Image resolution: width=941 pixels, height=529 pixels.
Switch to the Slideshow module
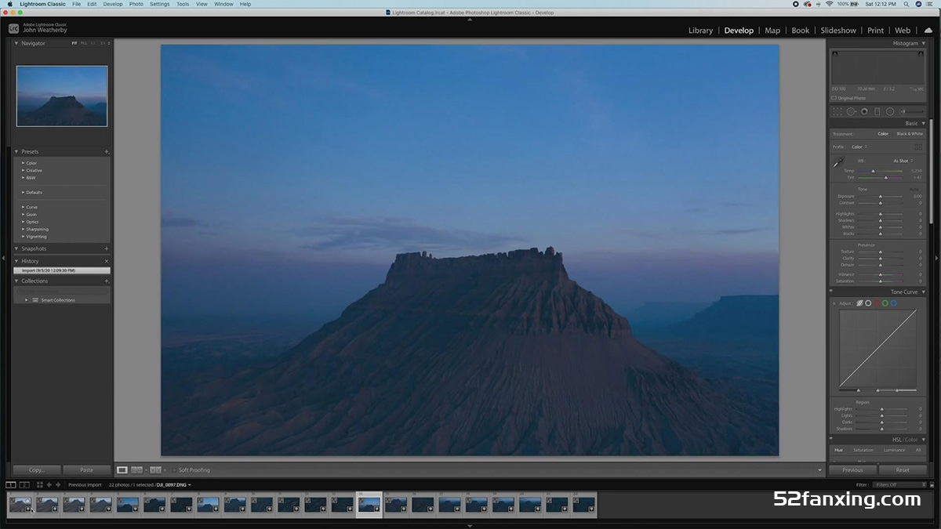[838, 31]
